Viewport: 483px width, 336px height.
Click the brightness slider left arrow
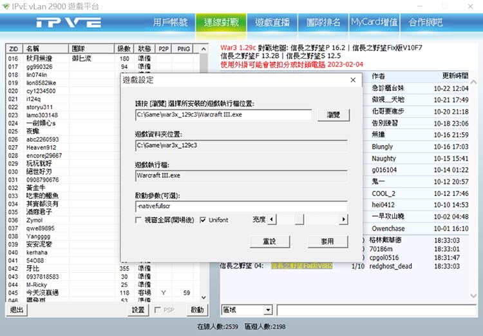pos(272,219)
